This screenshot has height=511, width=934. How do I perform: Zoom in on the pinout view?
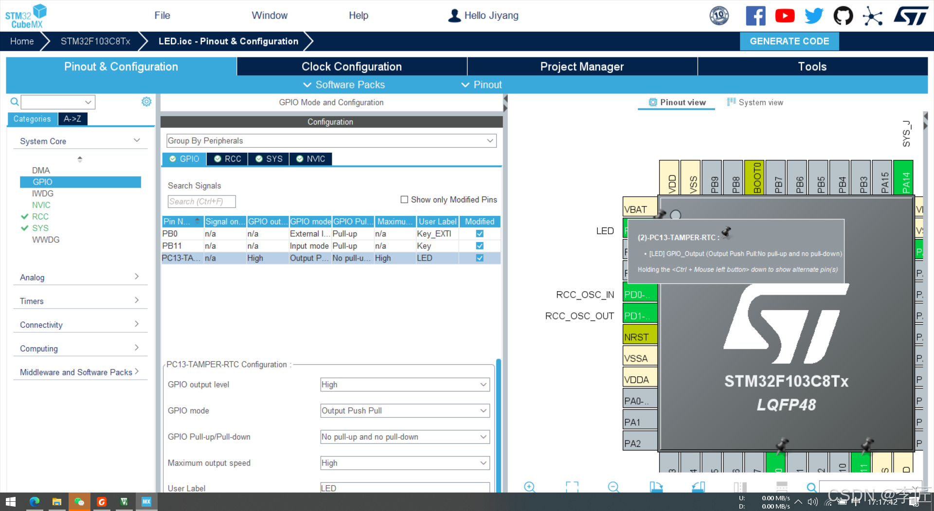[530, 487]
